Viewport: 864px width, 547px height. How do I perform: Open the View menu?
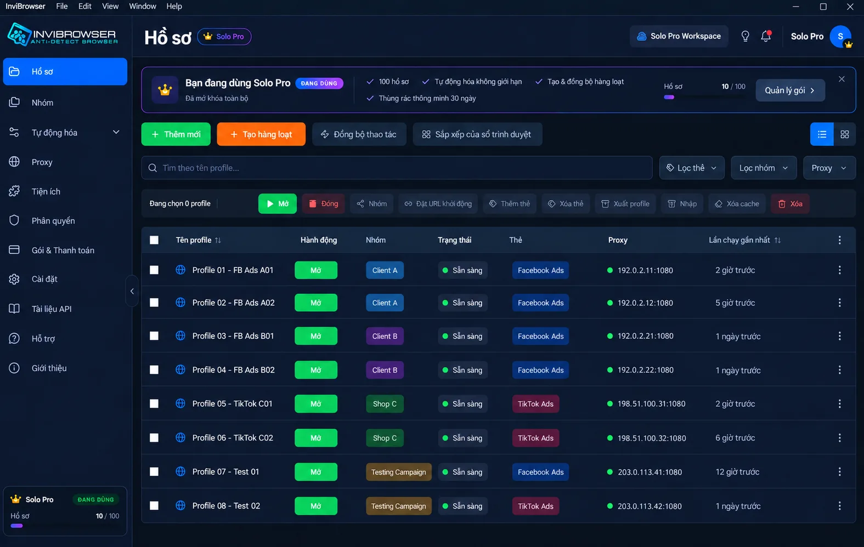pos(110,6)
